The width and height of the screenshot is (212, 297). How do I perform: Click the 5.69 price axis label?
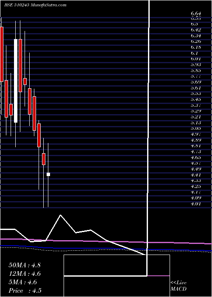click(196, 82)
